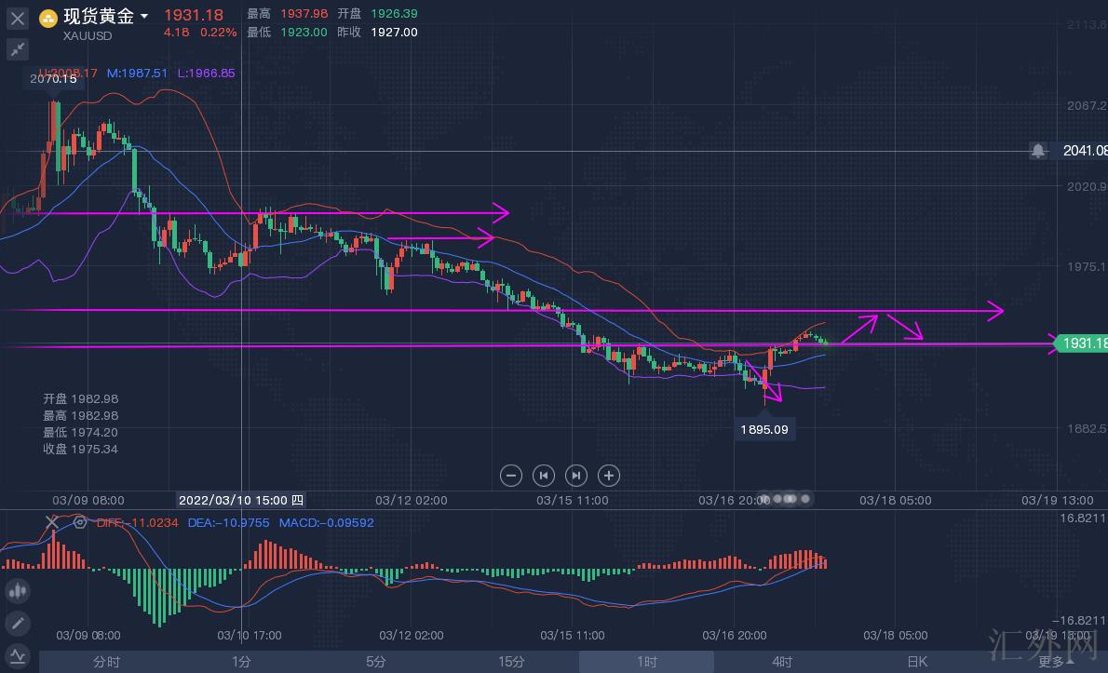Select the pencil drawing tool
This screenshot has width=1108, height=673.
click(18, 623)
